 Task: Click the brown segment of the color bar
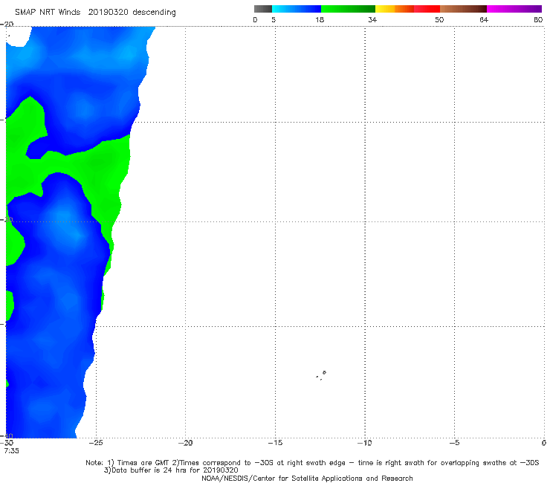[463, 9]
